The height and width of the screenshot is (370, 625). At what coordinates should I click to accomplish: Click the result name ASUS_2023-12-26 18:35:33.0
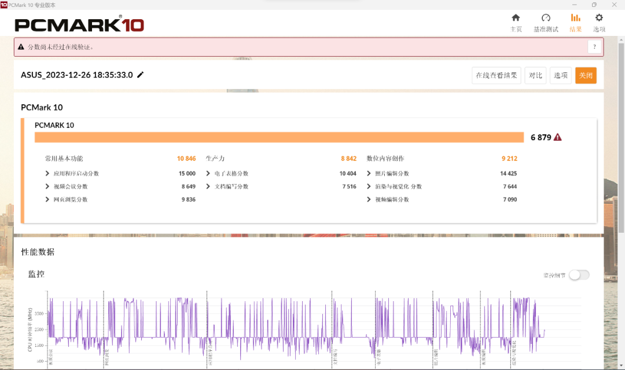click(x=77, y=75)
